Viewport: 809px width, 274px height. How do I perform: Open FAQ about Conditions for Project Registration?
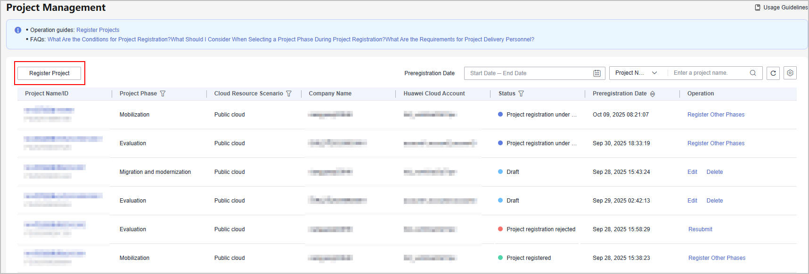(109, 39)
